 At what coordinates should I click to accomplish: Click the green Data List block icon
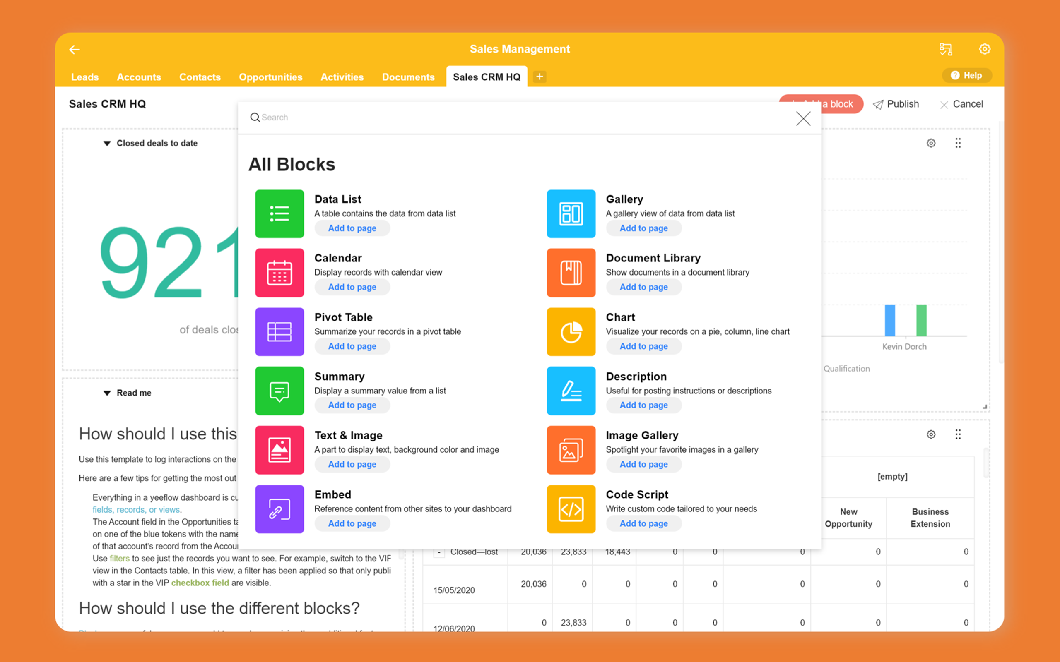(279, 213)
